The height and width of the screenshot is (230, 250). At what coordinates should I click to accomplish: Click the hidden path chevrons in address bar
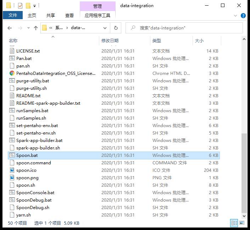pyautogui.click(x=51, y=28)
